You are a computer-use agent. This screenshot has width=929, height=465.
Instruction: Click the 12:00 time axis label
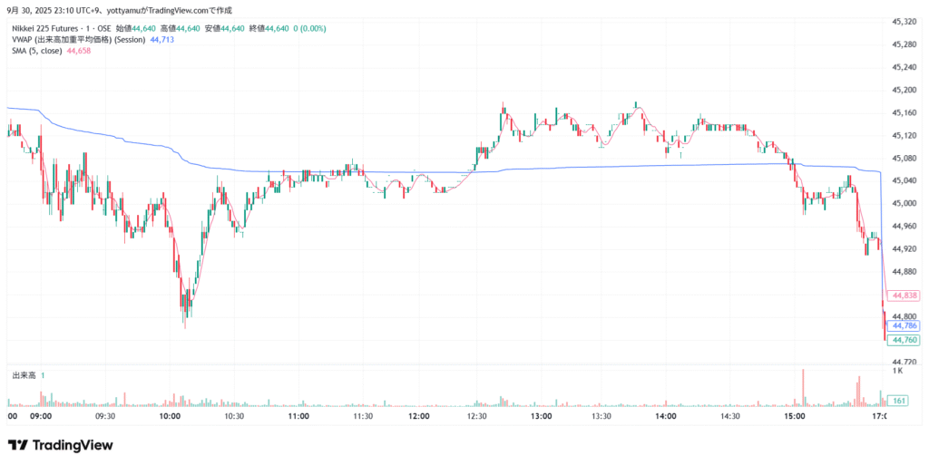click(418, 416)
